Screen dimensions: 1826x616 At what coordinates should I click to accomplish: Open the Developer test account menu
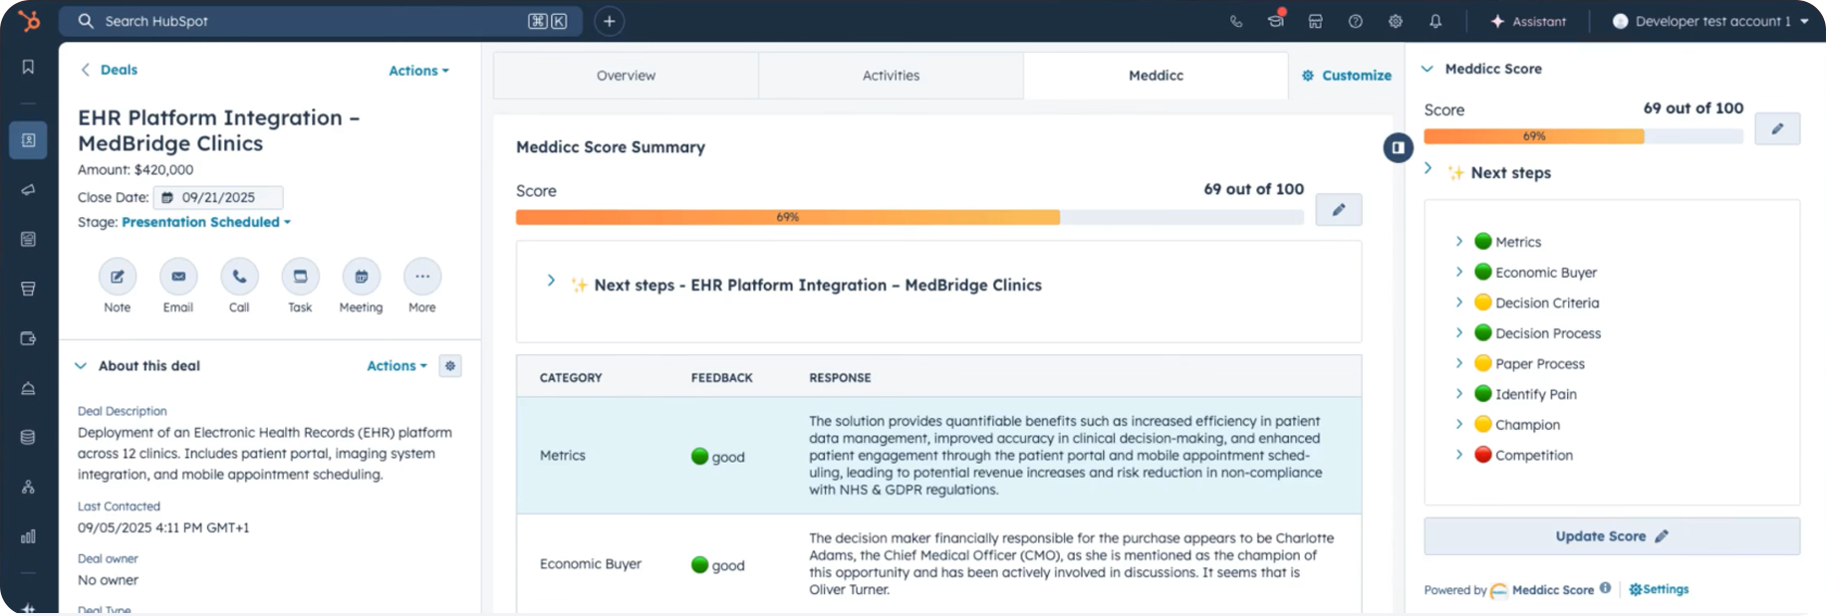point(1709,21)
